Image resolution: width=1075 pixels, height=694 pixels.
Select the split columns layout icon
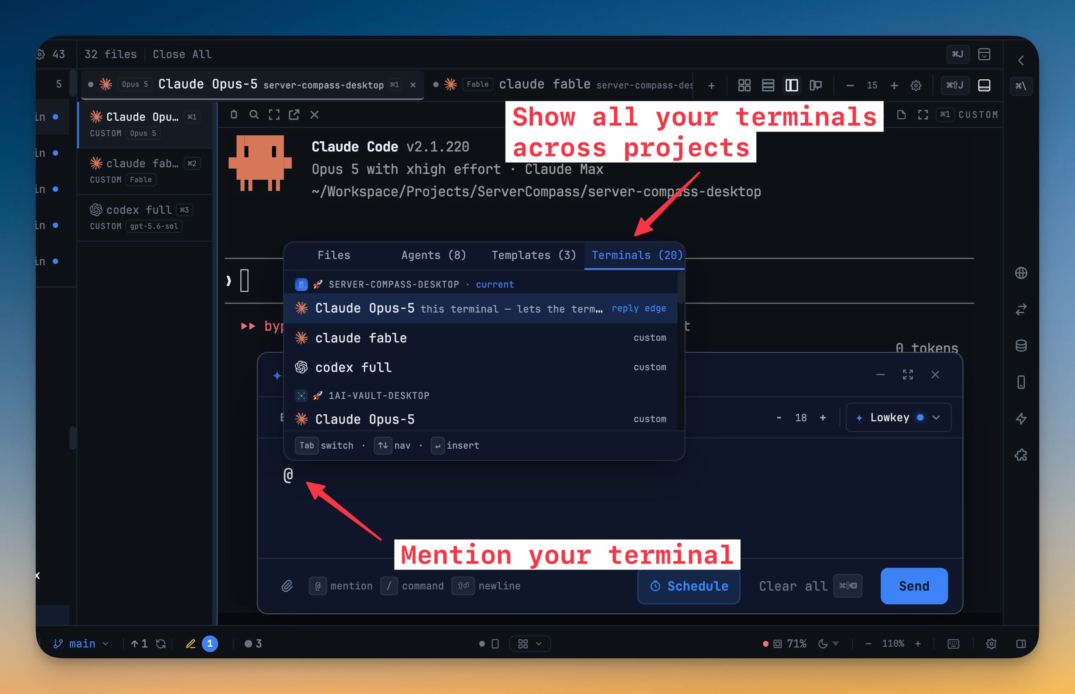pyautogui.click(x=792, y=85)
